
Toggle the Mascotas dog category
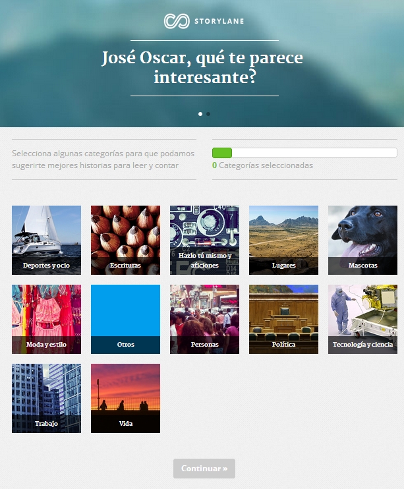[362, 240]
